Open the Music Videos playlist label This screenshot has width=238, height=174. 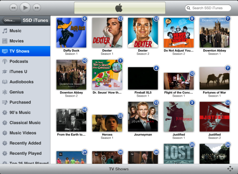pos(23,133)
